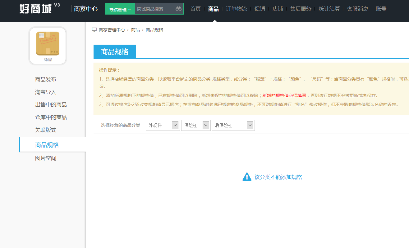This screenshot has height=248, width=409.
Task: Open 淘宝导入 in sidebar
Action: pyautogui.click(x=46, y=92)
